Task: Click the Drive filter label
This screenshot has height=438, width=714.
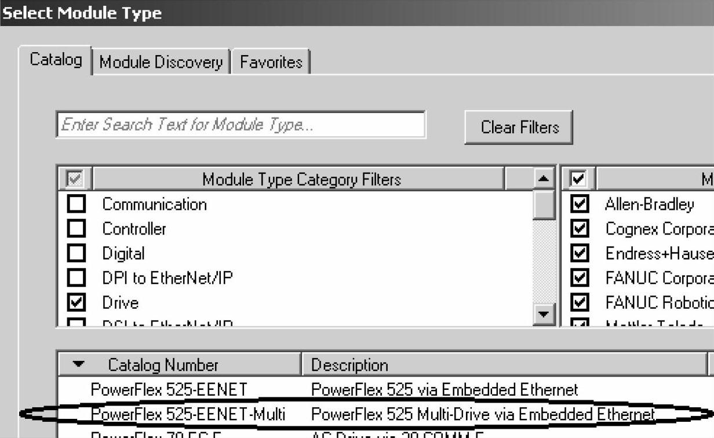Action: tap(121, 302)
